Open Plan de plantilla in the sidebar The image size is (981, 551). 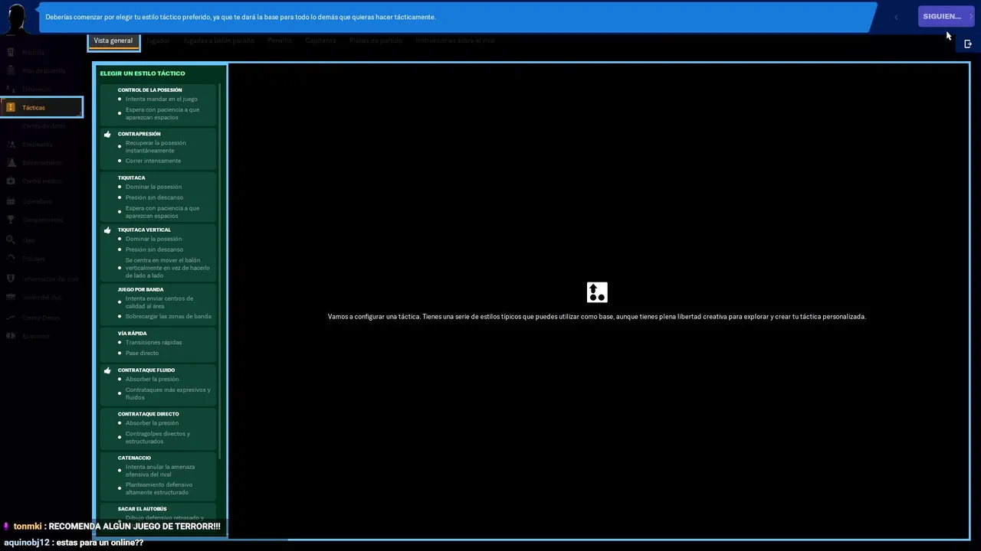click(43, 71)
